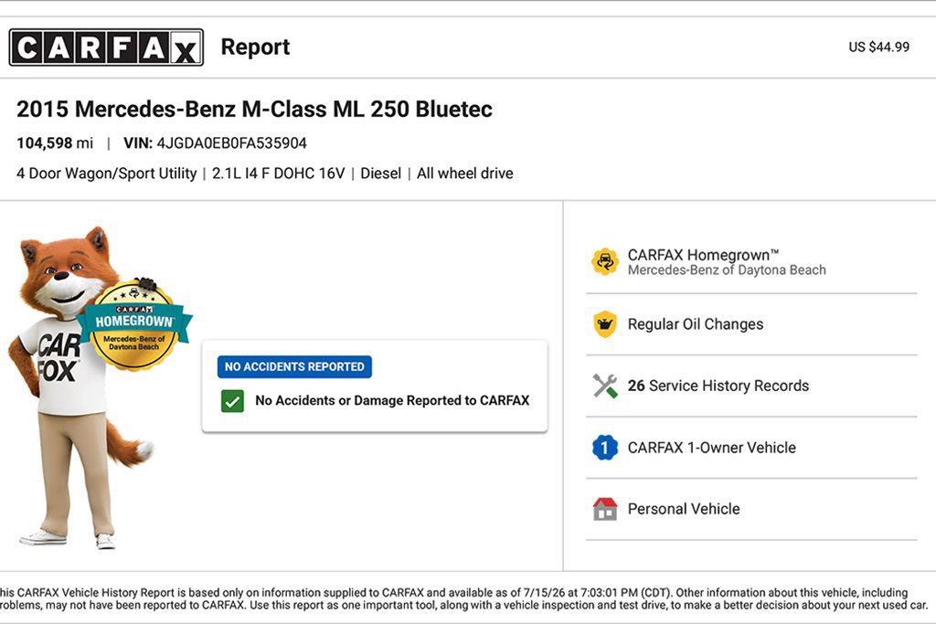The width and height of the screenshot is (936, 624).
Task: Click the US $44.99 price text
Action: click(878, 48)
